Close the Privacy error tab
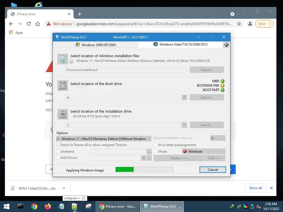 pos(69,14)
